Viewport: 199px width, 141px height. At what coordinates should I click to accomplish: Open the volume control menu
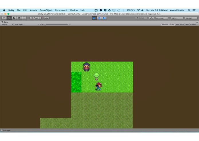point(143,10)
